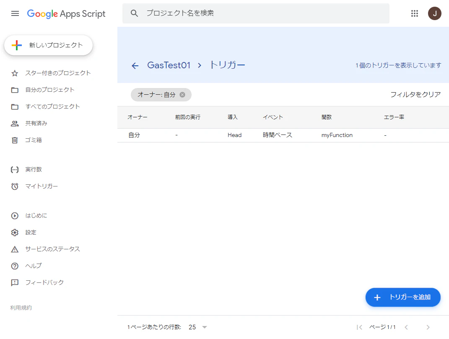
Task: Click the folder icon beside 自分のプロジェクト
Action: point(15,90)
